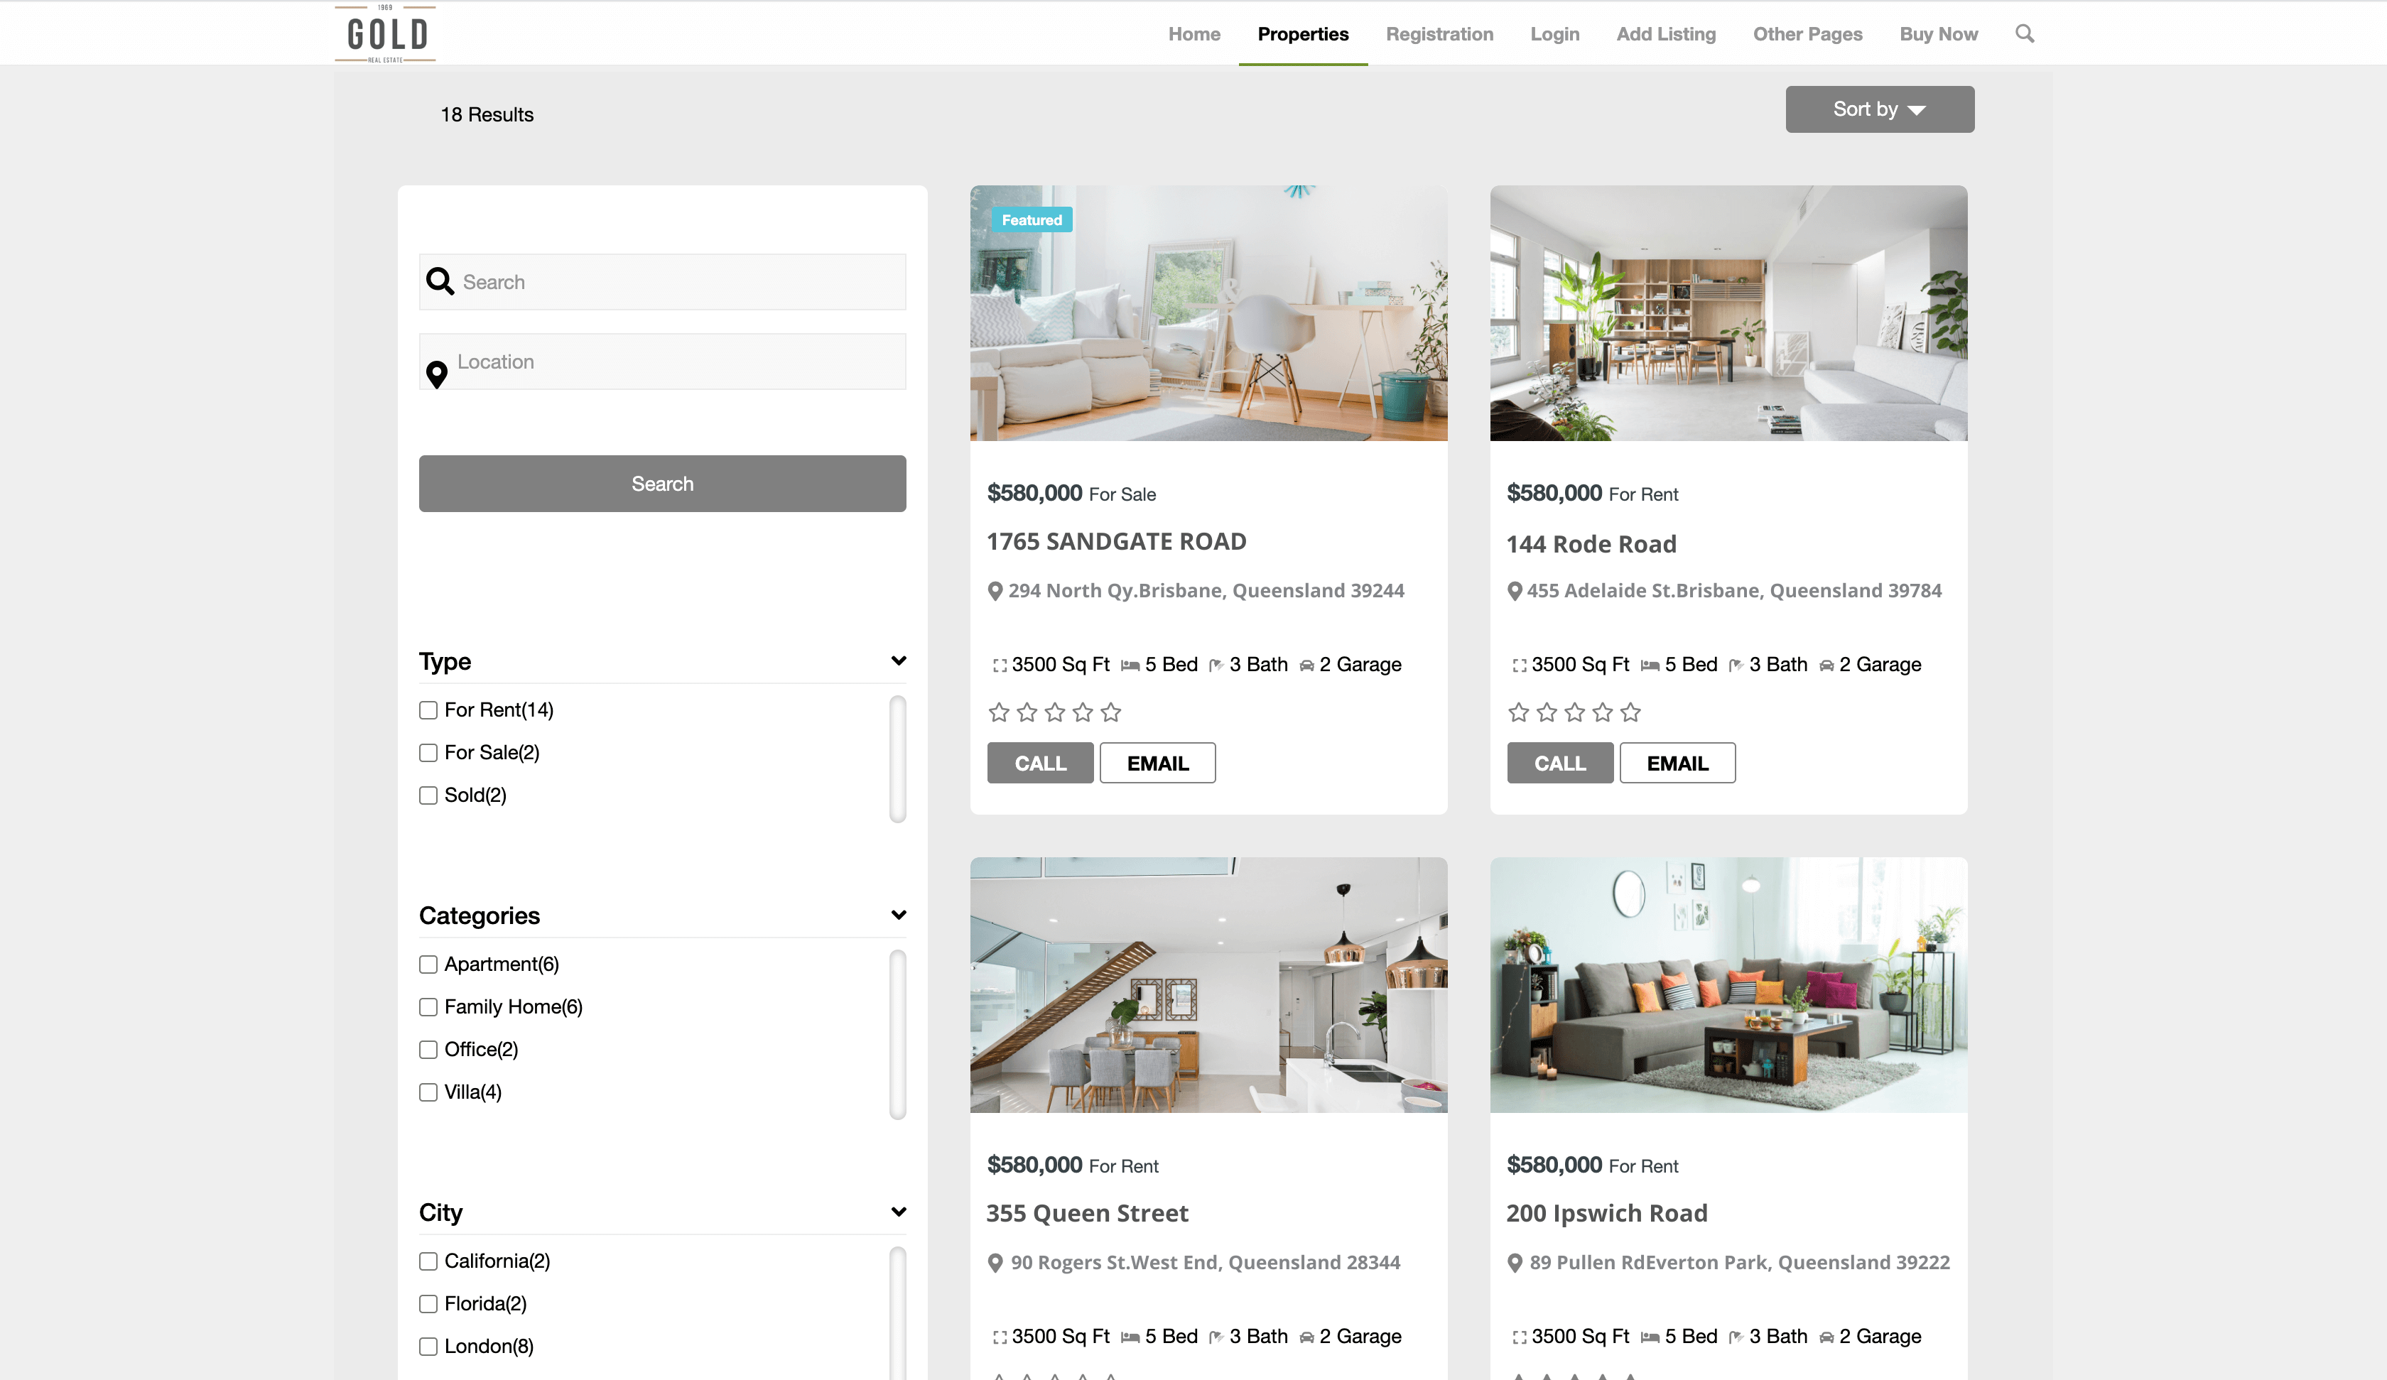This screenshot has width=2387, height=1380.
Task: Click the garage icon on the 1765 Sandgate Road card
Action: (1306, 665)
